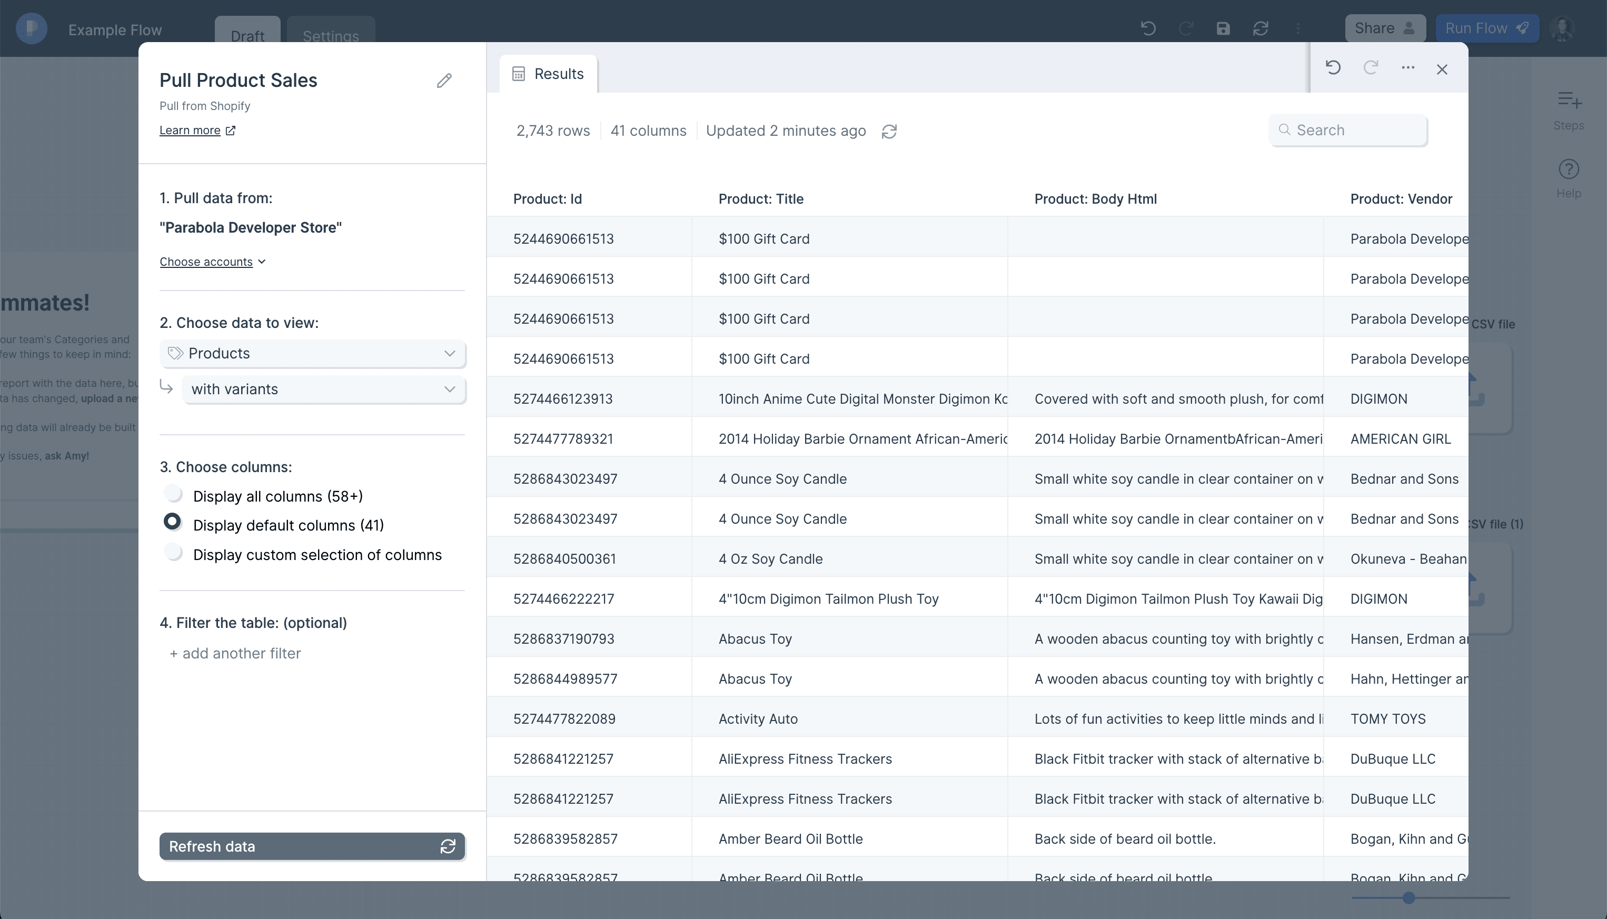Open the Products data type dropdown
The width and height of the screenshot is (1607, 919).
point(313,354)
